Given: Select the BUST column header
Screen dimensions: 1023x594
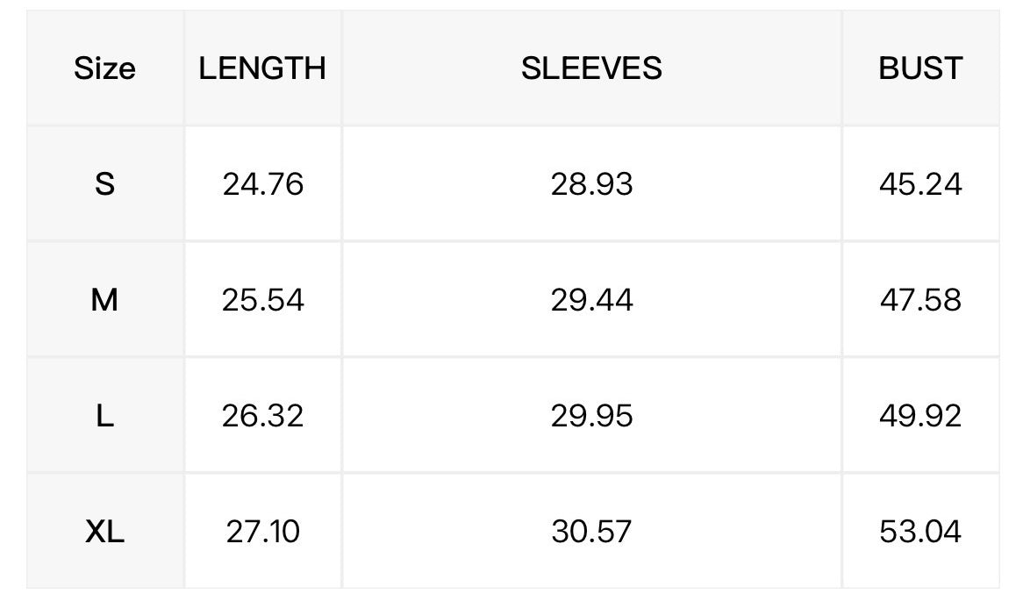Looking at the screenshot, I should (920, 68).
